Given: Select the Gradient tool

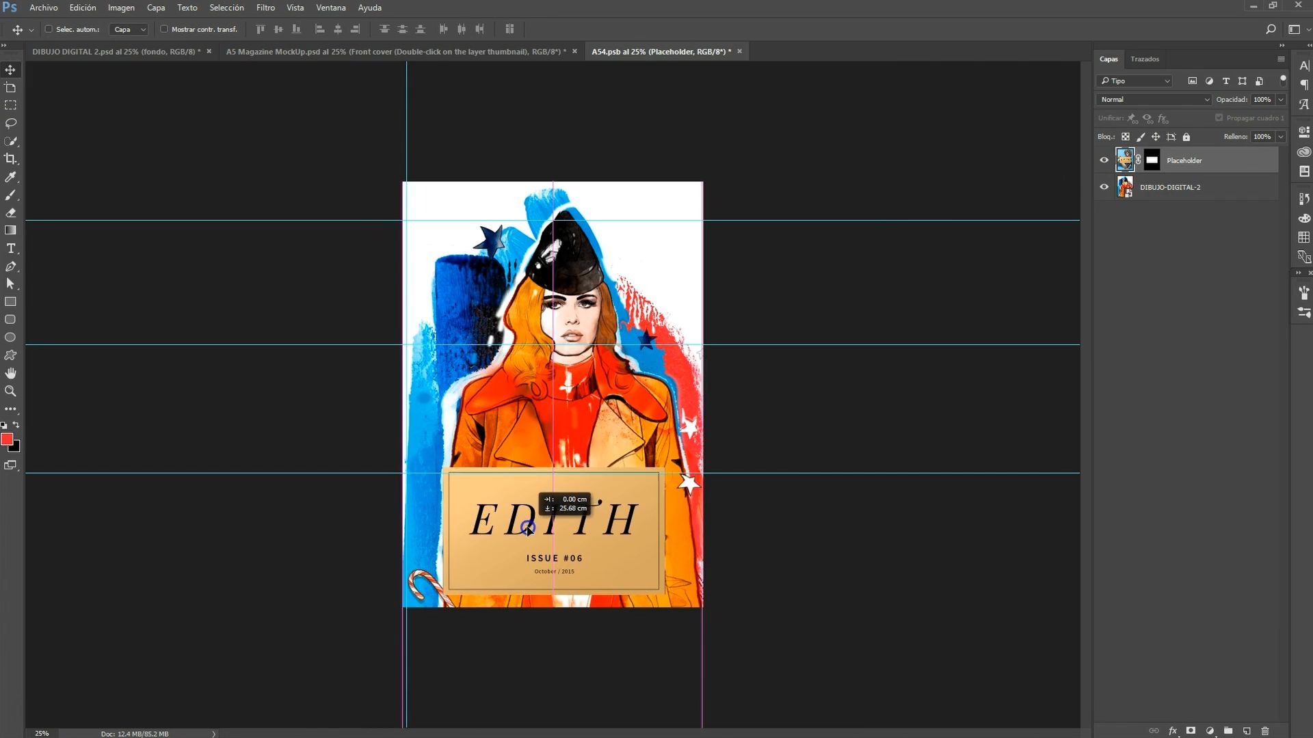Looking at the screenshot, I should (x=10, y=230).
